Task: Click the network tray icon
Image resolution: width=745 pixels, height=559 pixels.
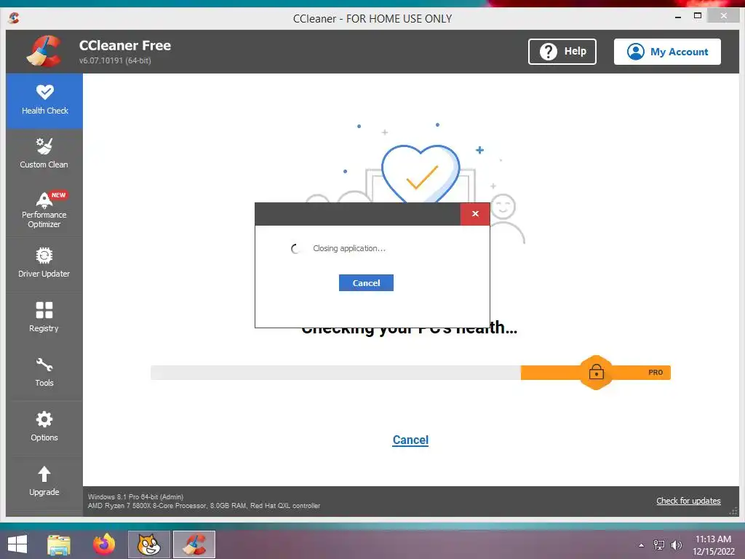Action: click(658, 544)
